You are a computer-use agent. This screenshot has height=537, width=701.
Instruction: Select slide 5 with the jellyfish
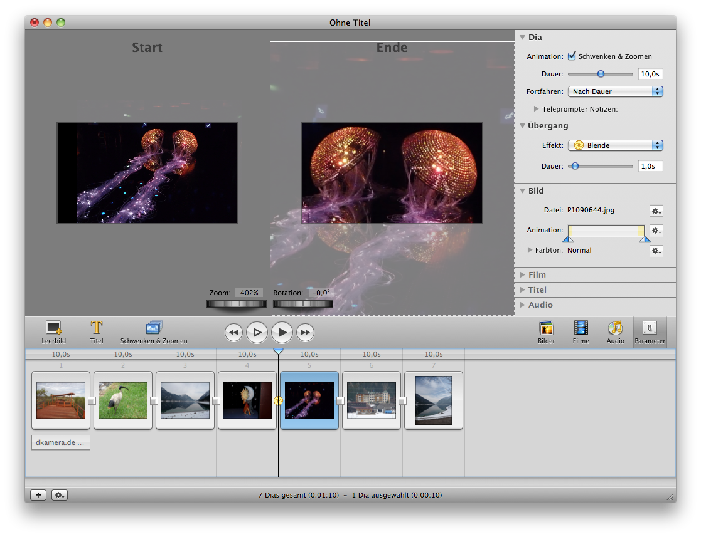coord(309,400)
